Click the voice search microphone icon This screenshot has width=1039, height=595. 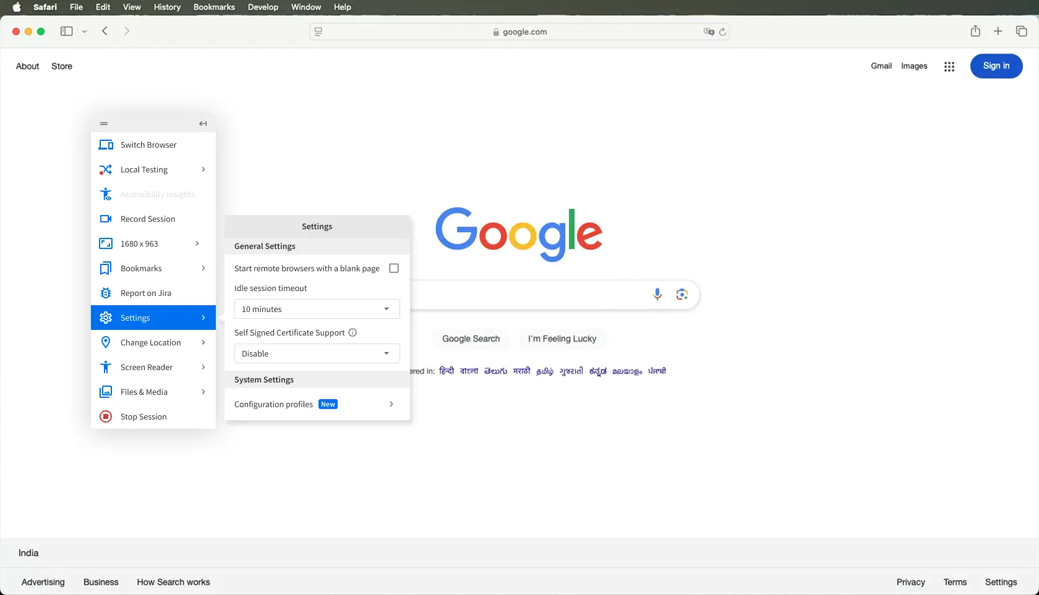coord(657,294)
